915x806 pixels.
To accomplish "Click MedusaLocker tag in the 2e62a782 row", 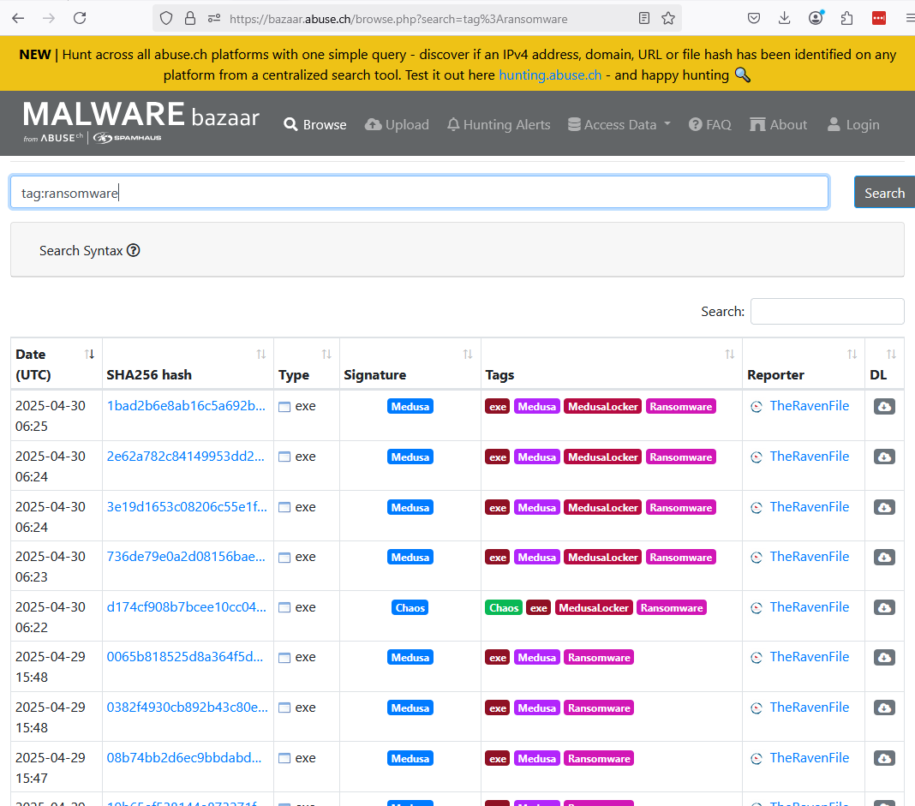I will pyautogui.click(x=603, y=457).
